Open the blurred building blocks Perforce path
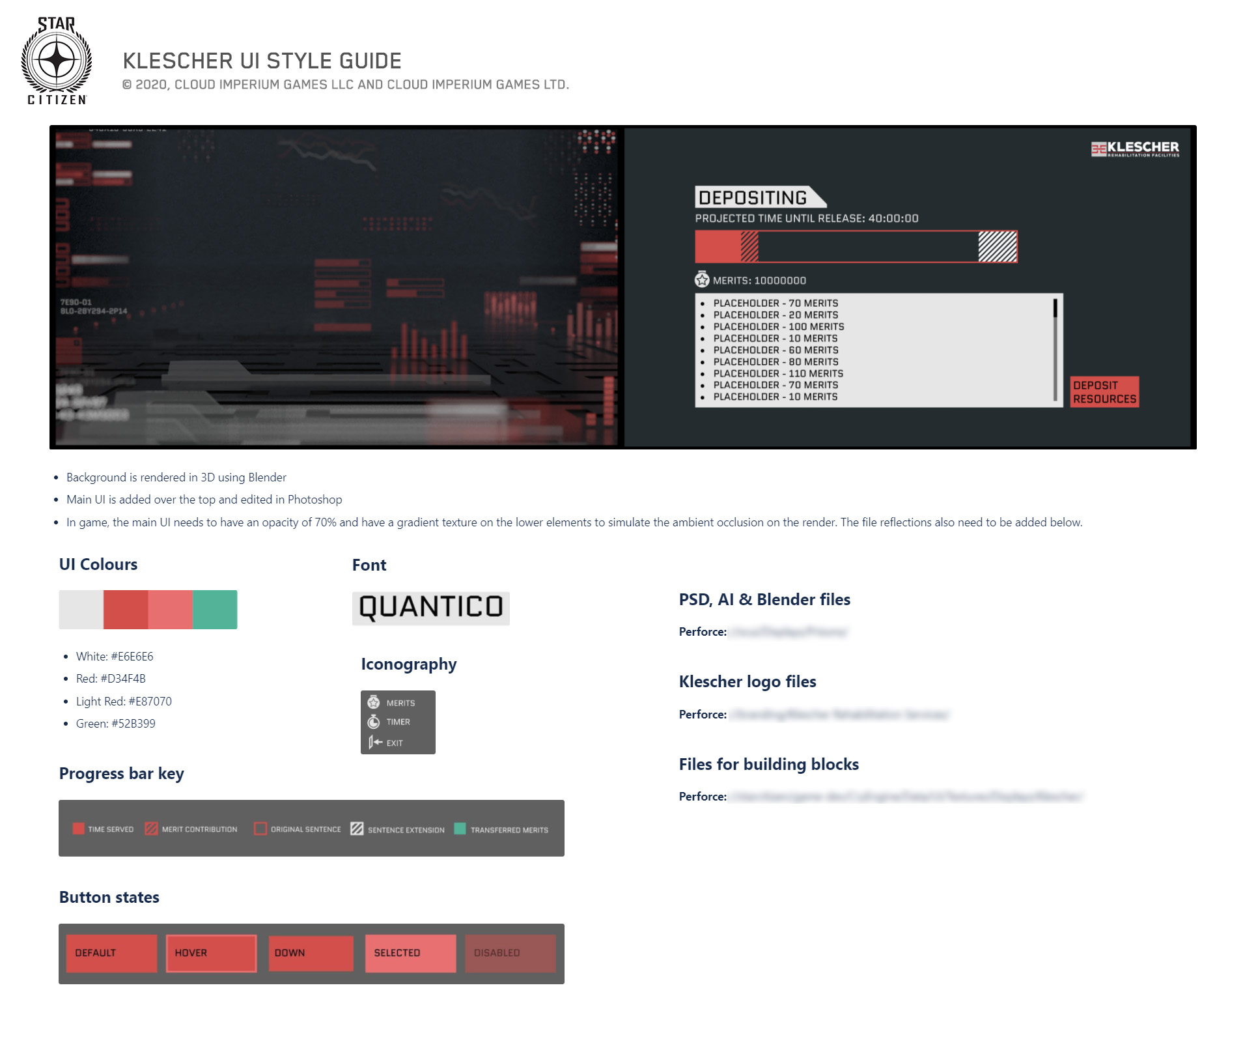This screenshot has height=1037, width=1258. tap(905, 797)
